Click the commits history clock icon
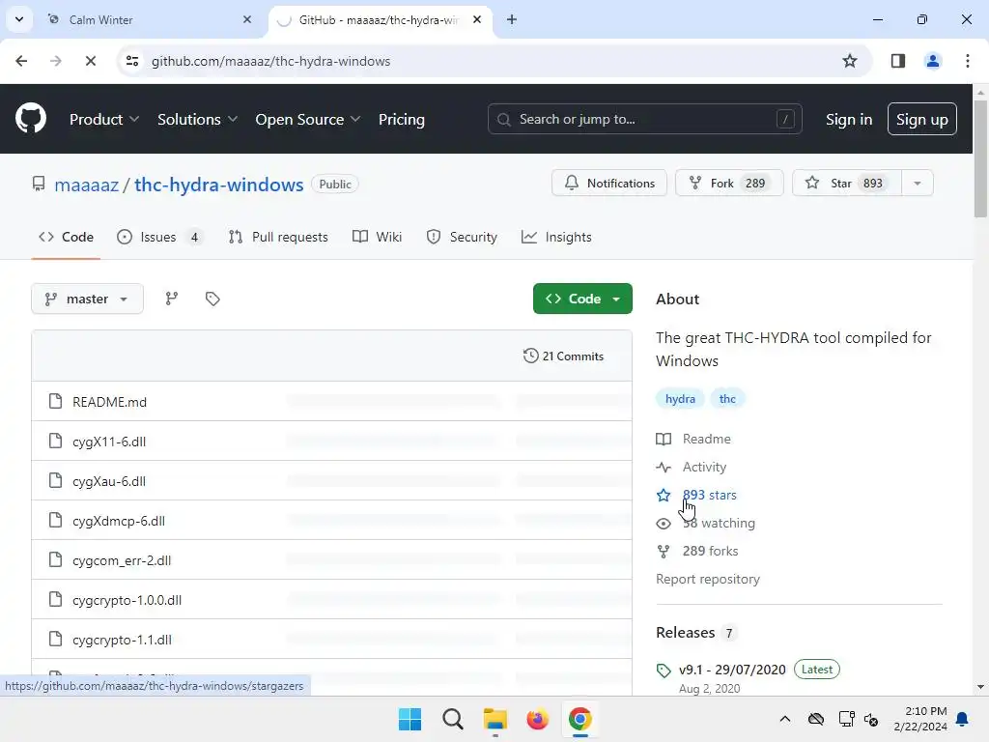Image resolution: width=989 pixels, height=742 pixels. click(530, 356)
